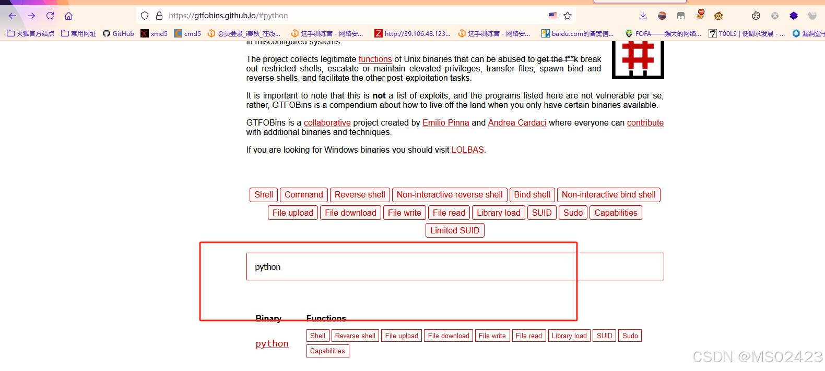Filter by SUID function
This screenshot has height=371, width=825.
pyautogui.click(x=542, y=213)
